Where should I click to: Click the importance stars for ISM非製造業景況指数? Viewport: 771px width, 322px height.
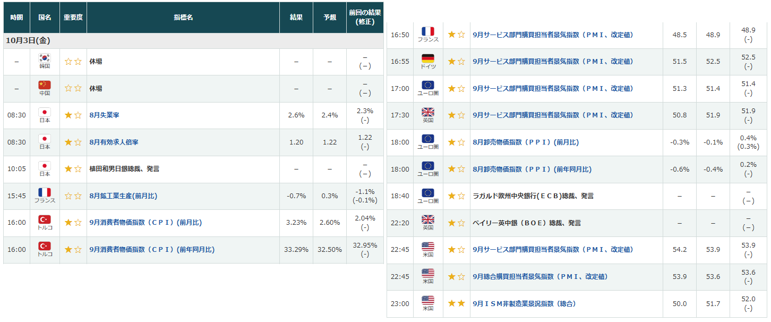[x=456, y=303]
